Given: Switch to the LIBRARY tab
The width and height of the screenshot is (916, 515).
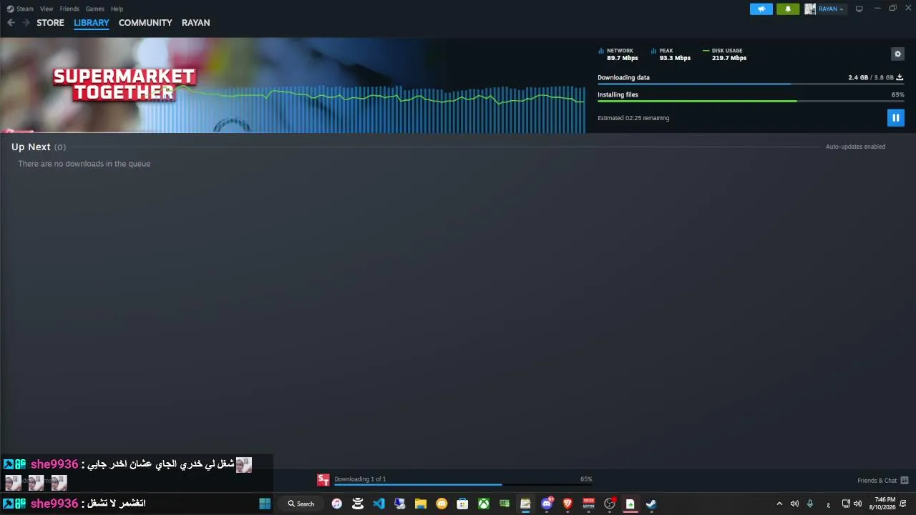Looking at the screenshot, I should click(x=92, y=23).
